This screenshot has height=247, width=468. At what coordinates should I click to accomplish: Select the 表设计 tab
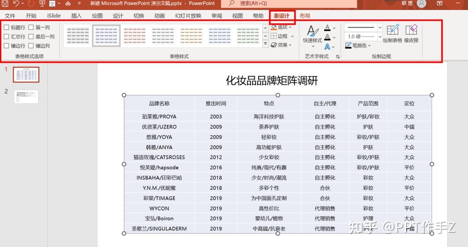pyautogui.click(x=282, y=16)
